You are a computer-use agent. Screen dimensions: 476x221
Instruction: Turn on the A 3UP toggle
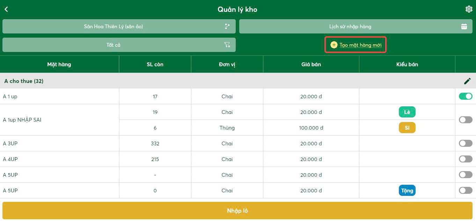pos(466,143)
